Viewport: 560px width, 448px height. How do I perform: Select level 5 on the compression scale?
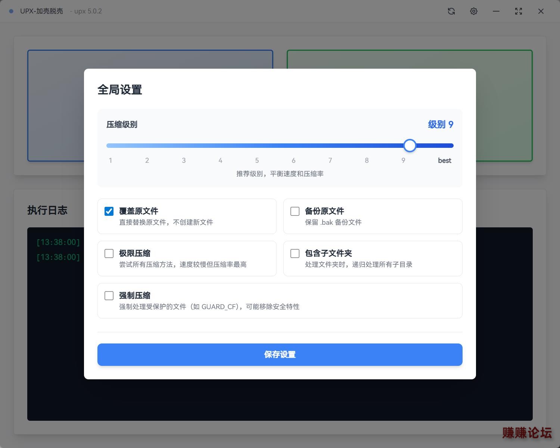pyautogui.click(x=257, y=161)
